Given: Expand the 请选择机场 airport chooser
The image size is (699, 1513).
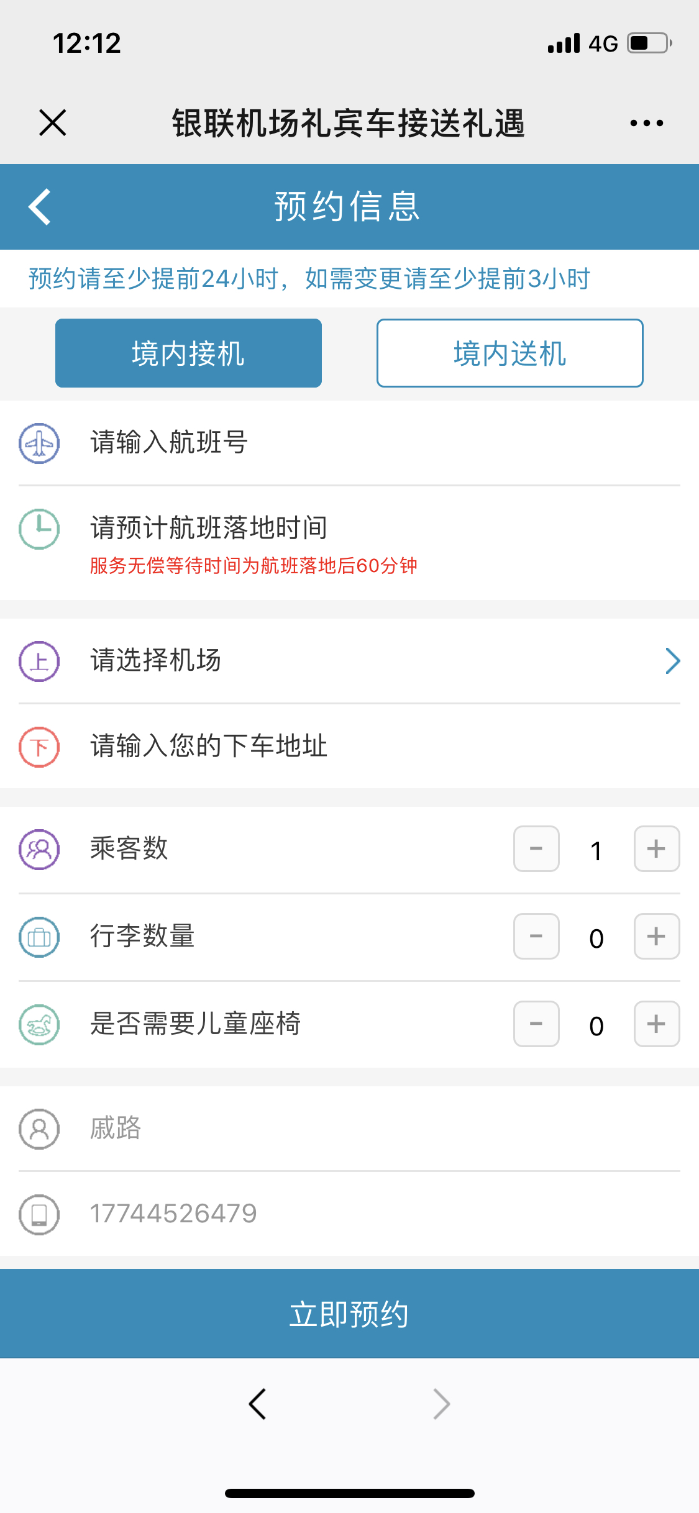Looking at the screenshot, I should [349, 661].
